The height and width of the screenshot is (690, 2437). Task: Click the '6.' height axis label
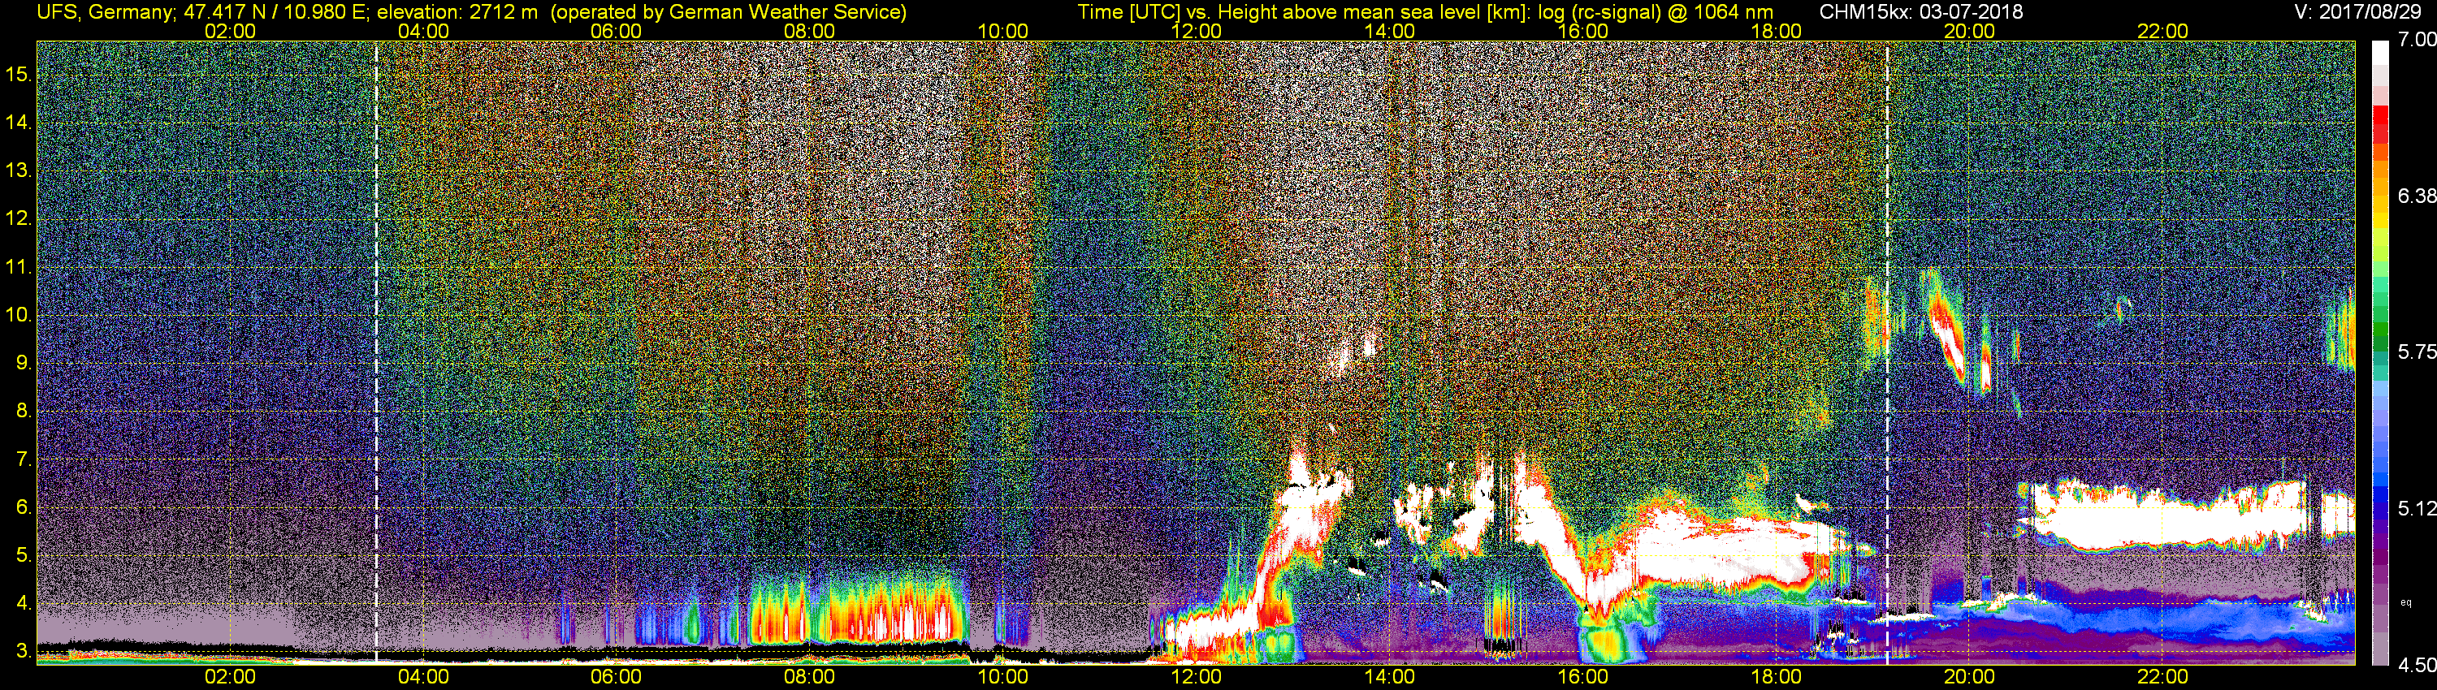24,507
